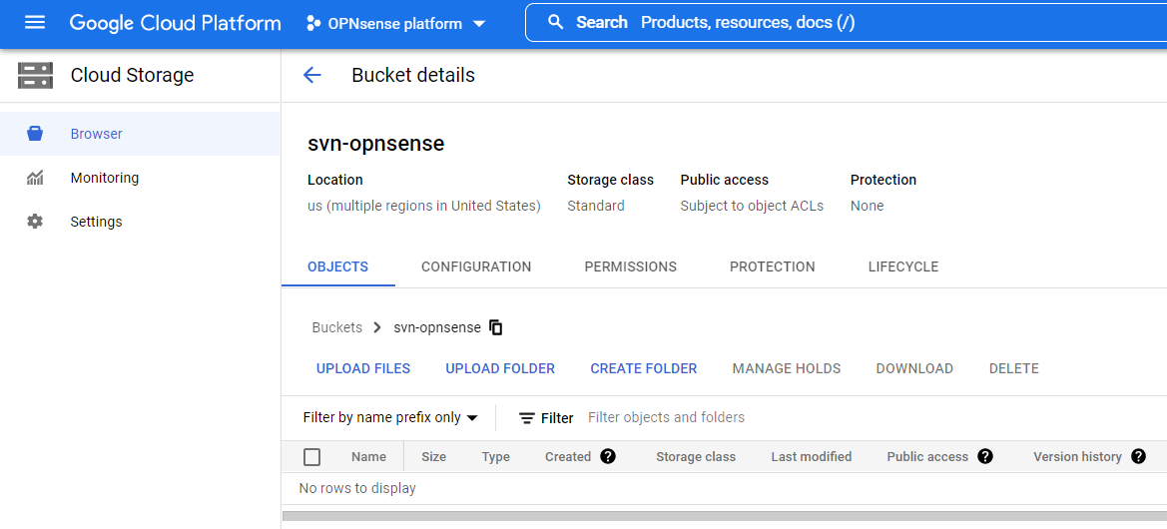
Task: Select Settings in the sidebar
Action: (140, 222)
